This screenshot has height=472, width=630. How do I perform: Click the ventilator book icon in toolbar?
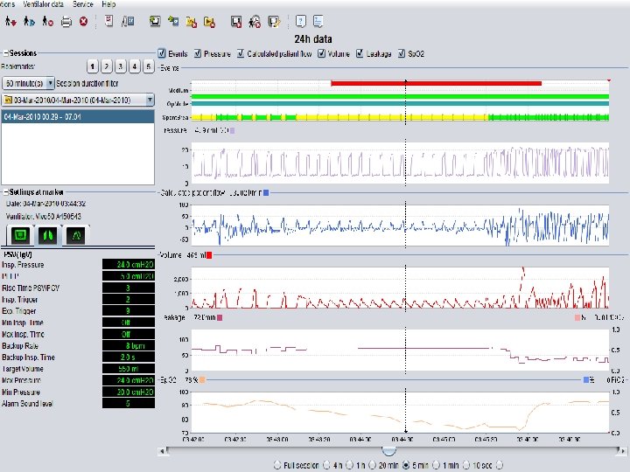129,21
